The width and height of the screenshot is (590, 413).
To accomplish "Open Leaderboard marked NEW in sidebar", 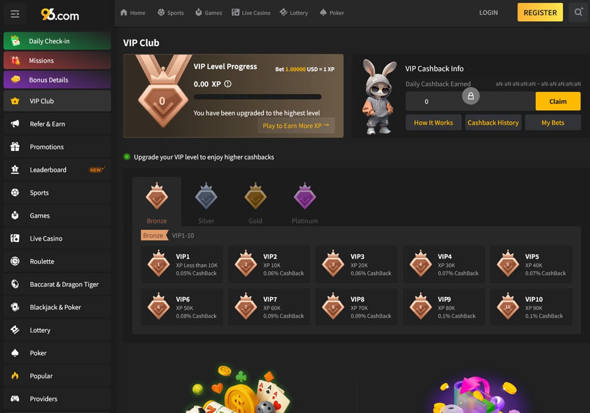I will click(x=57, y=170).
